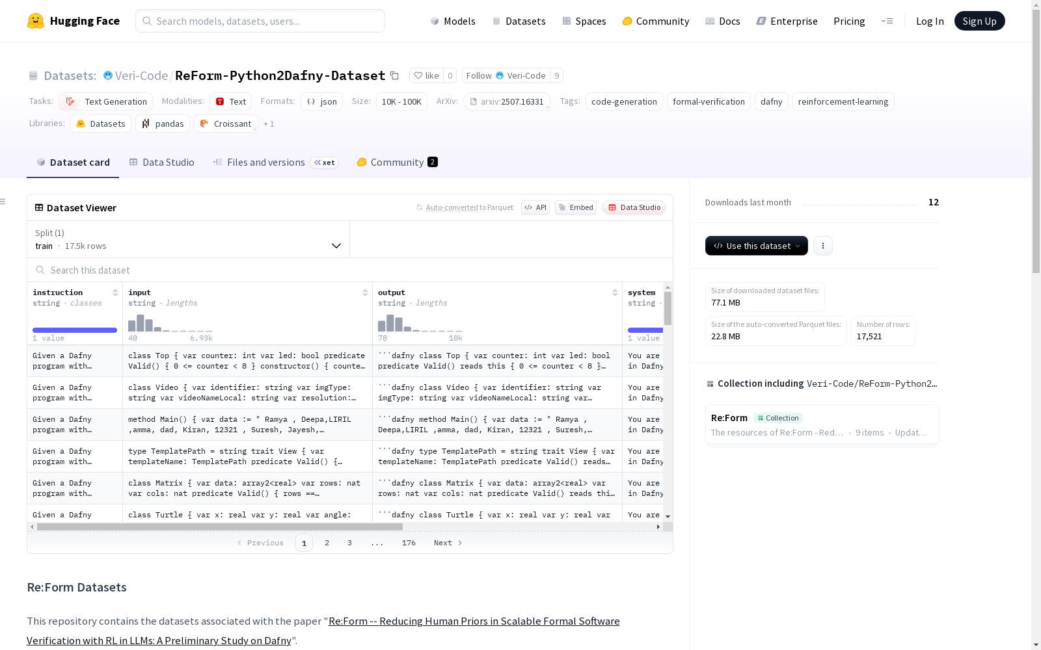This screenshot has width=1041, height=650.
Task: Click the API button in Dataset Viewer
Action: coord(535,207)
